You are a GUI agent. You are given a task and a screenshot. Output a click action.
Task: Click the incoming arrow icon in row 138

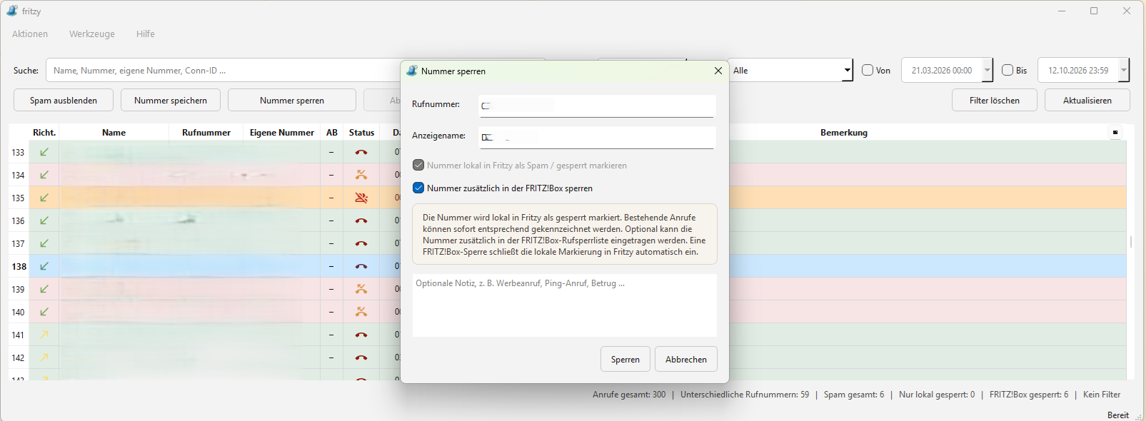(x=44, y=266)
